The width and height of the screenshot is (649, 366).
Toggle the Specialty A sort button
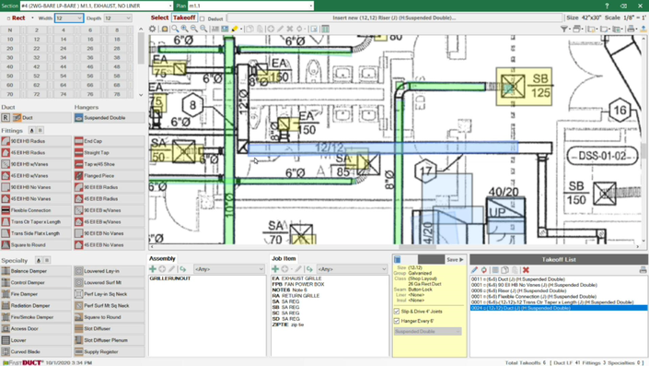click(x=39, y=260)
